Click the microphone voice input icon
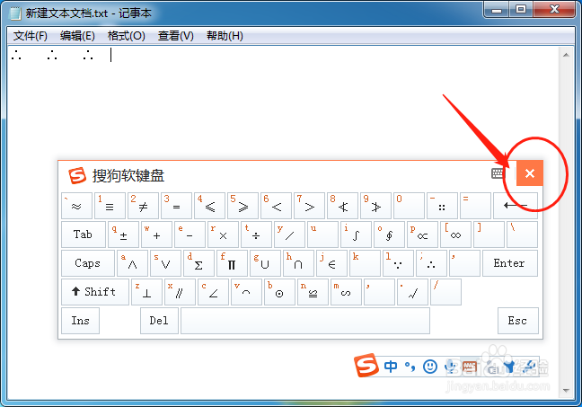Viewport: 582px width, 407px height. point(450,367)
